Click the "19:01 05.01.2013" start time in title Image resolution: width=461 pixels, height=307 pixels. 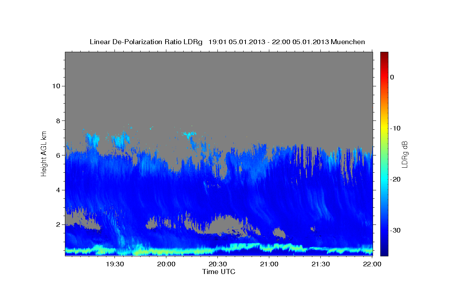coord(237,42)
